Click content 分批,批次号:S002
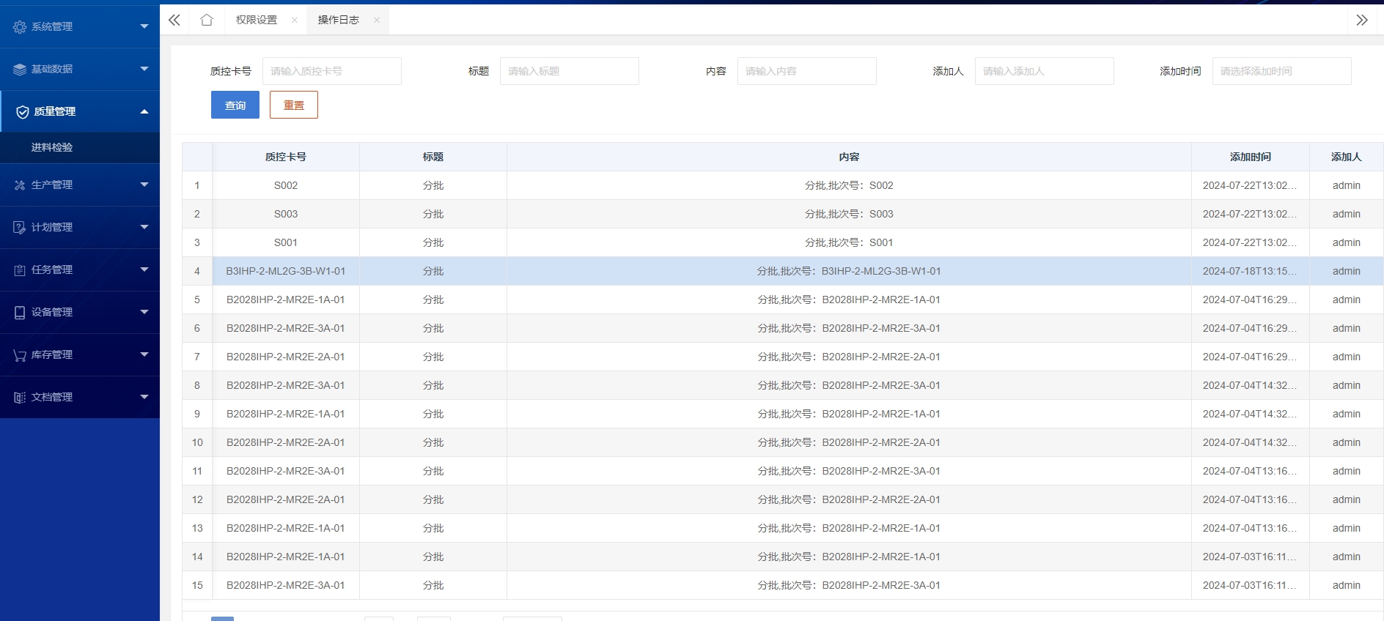 point(849,185)
